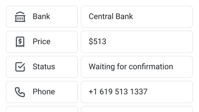199x112 pixels.
Task: Click the Waiting for confirmation field
Action: click(x=137, y=67)
